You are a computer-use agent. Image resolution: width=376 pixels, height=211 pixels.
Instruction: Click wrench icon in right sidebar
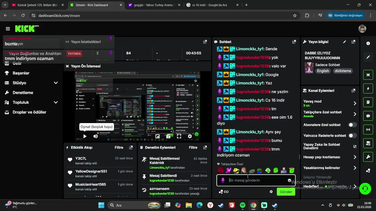pos(368,157)
